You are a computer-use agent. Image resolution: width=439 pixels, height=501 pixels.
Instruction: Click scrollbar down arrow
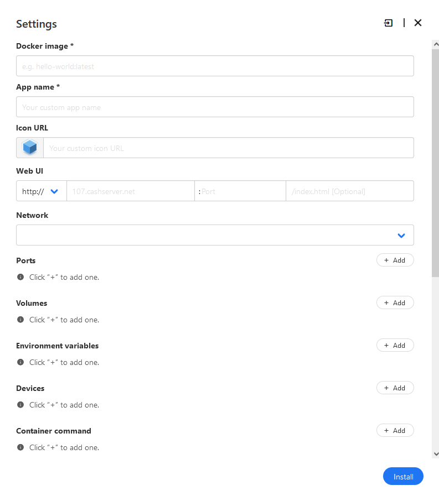(x=436, y=453)
